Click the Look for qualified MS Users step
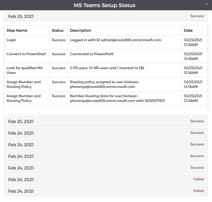Screen dimensions: 212x202 25,70
